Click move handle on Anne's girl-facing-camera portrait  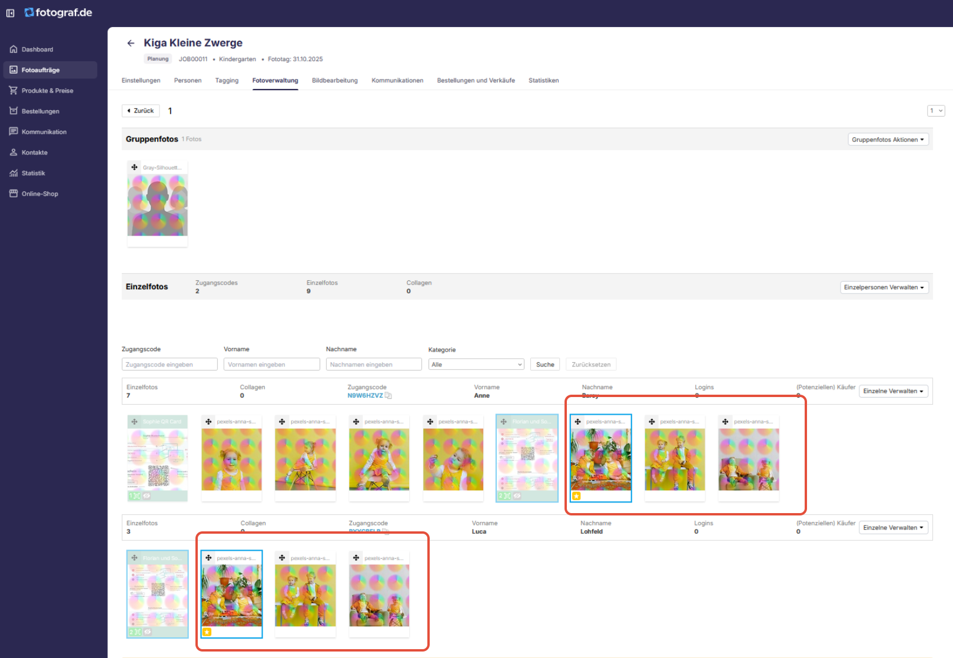pyautogui.click(x=208, y=422)
